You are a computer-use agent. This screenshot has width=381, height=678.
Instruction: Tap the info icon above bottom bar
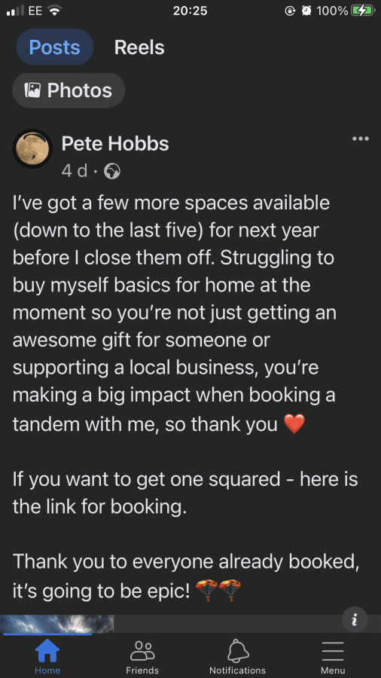pos(355,620)
